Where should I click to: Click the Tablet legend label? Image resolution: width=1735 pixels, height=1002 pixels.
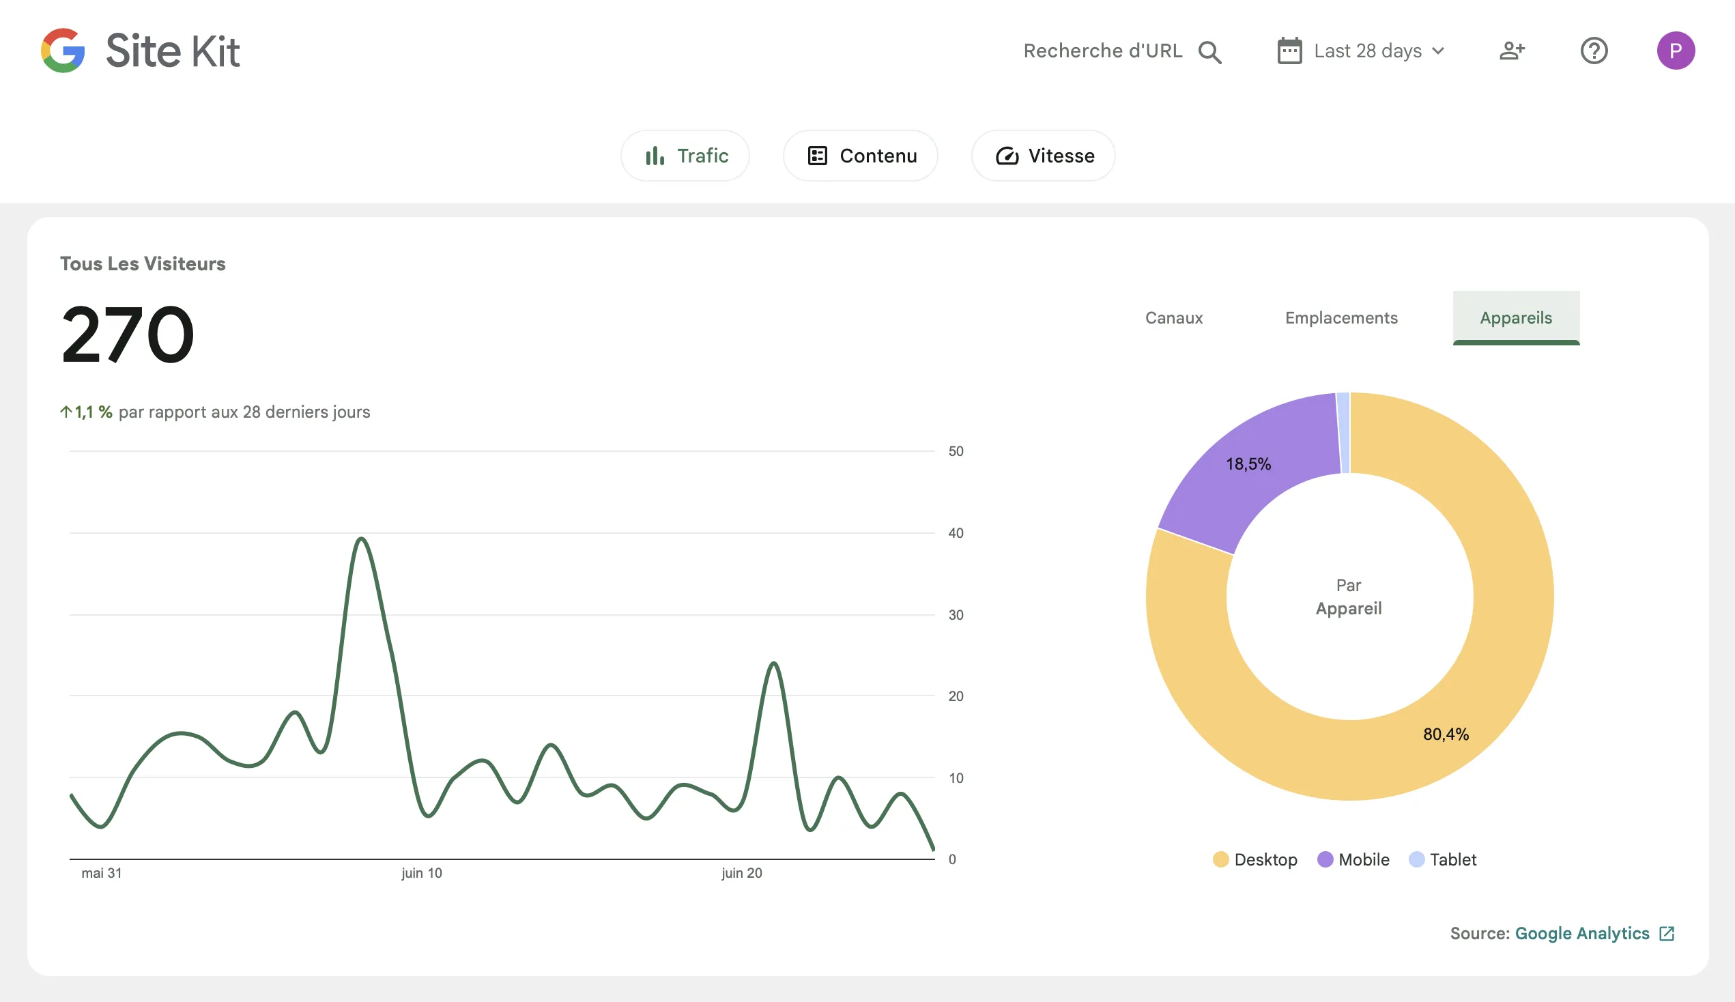1453,859
